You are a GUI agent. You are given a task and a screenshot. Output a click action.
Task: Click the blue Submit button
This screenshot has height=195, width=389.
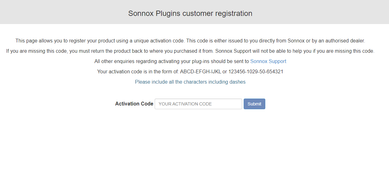coord(254,104)
